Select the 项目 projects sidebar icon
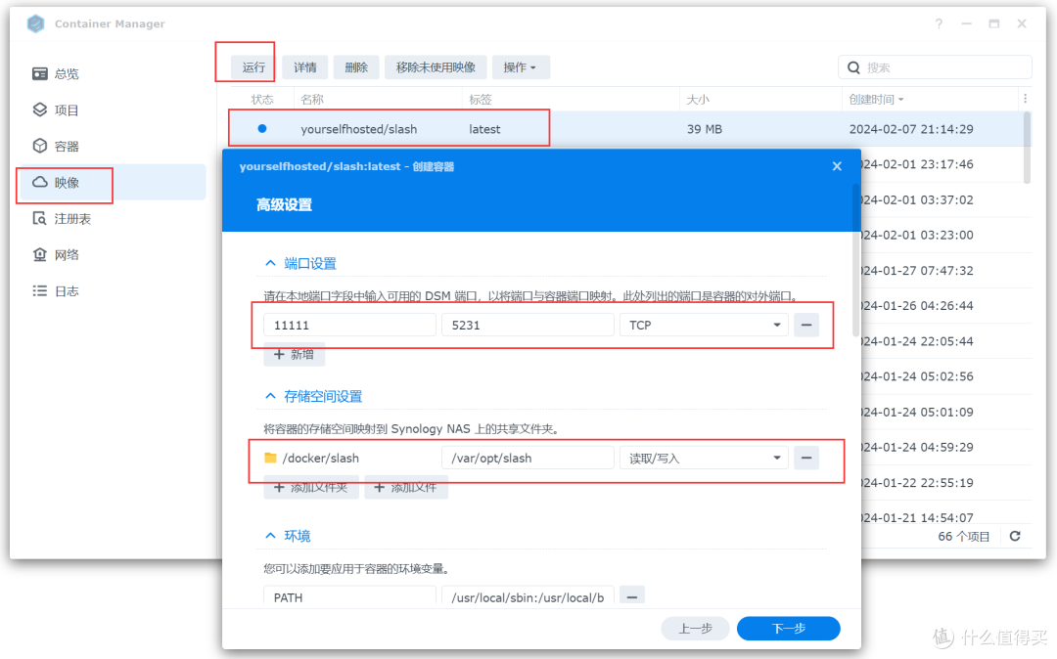The width and height of the screenshot is (1057, 659). [x=39, y=110]
